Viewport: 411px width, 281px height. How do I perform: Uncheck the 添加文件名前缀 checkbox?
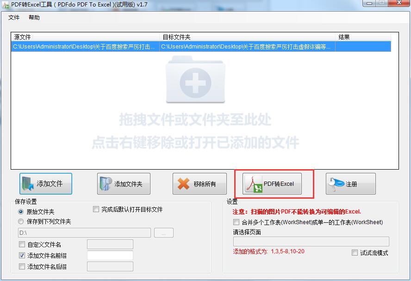(22, 256)
